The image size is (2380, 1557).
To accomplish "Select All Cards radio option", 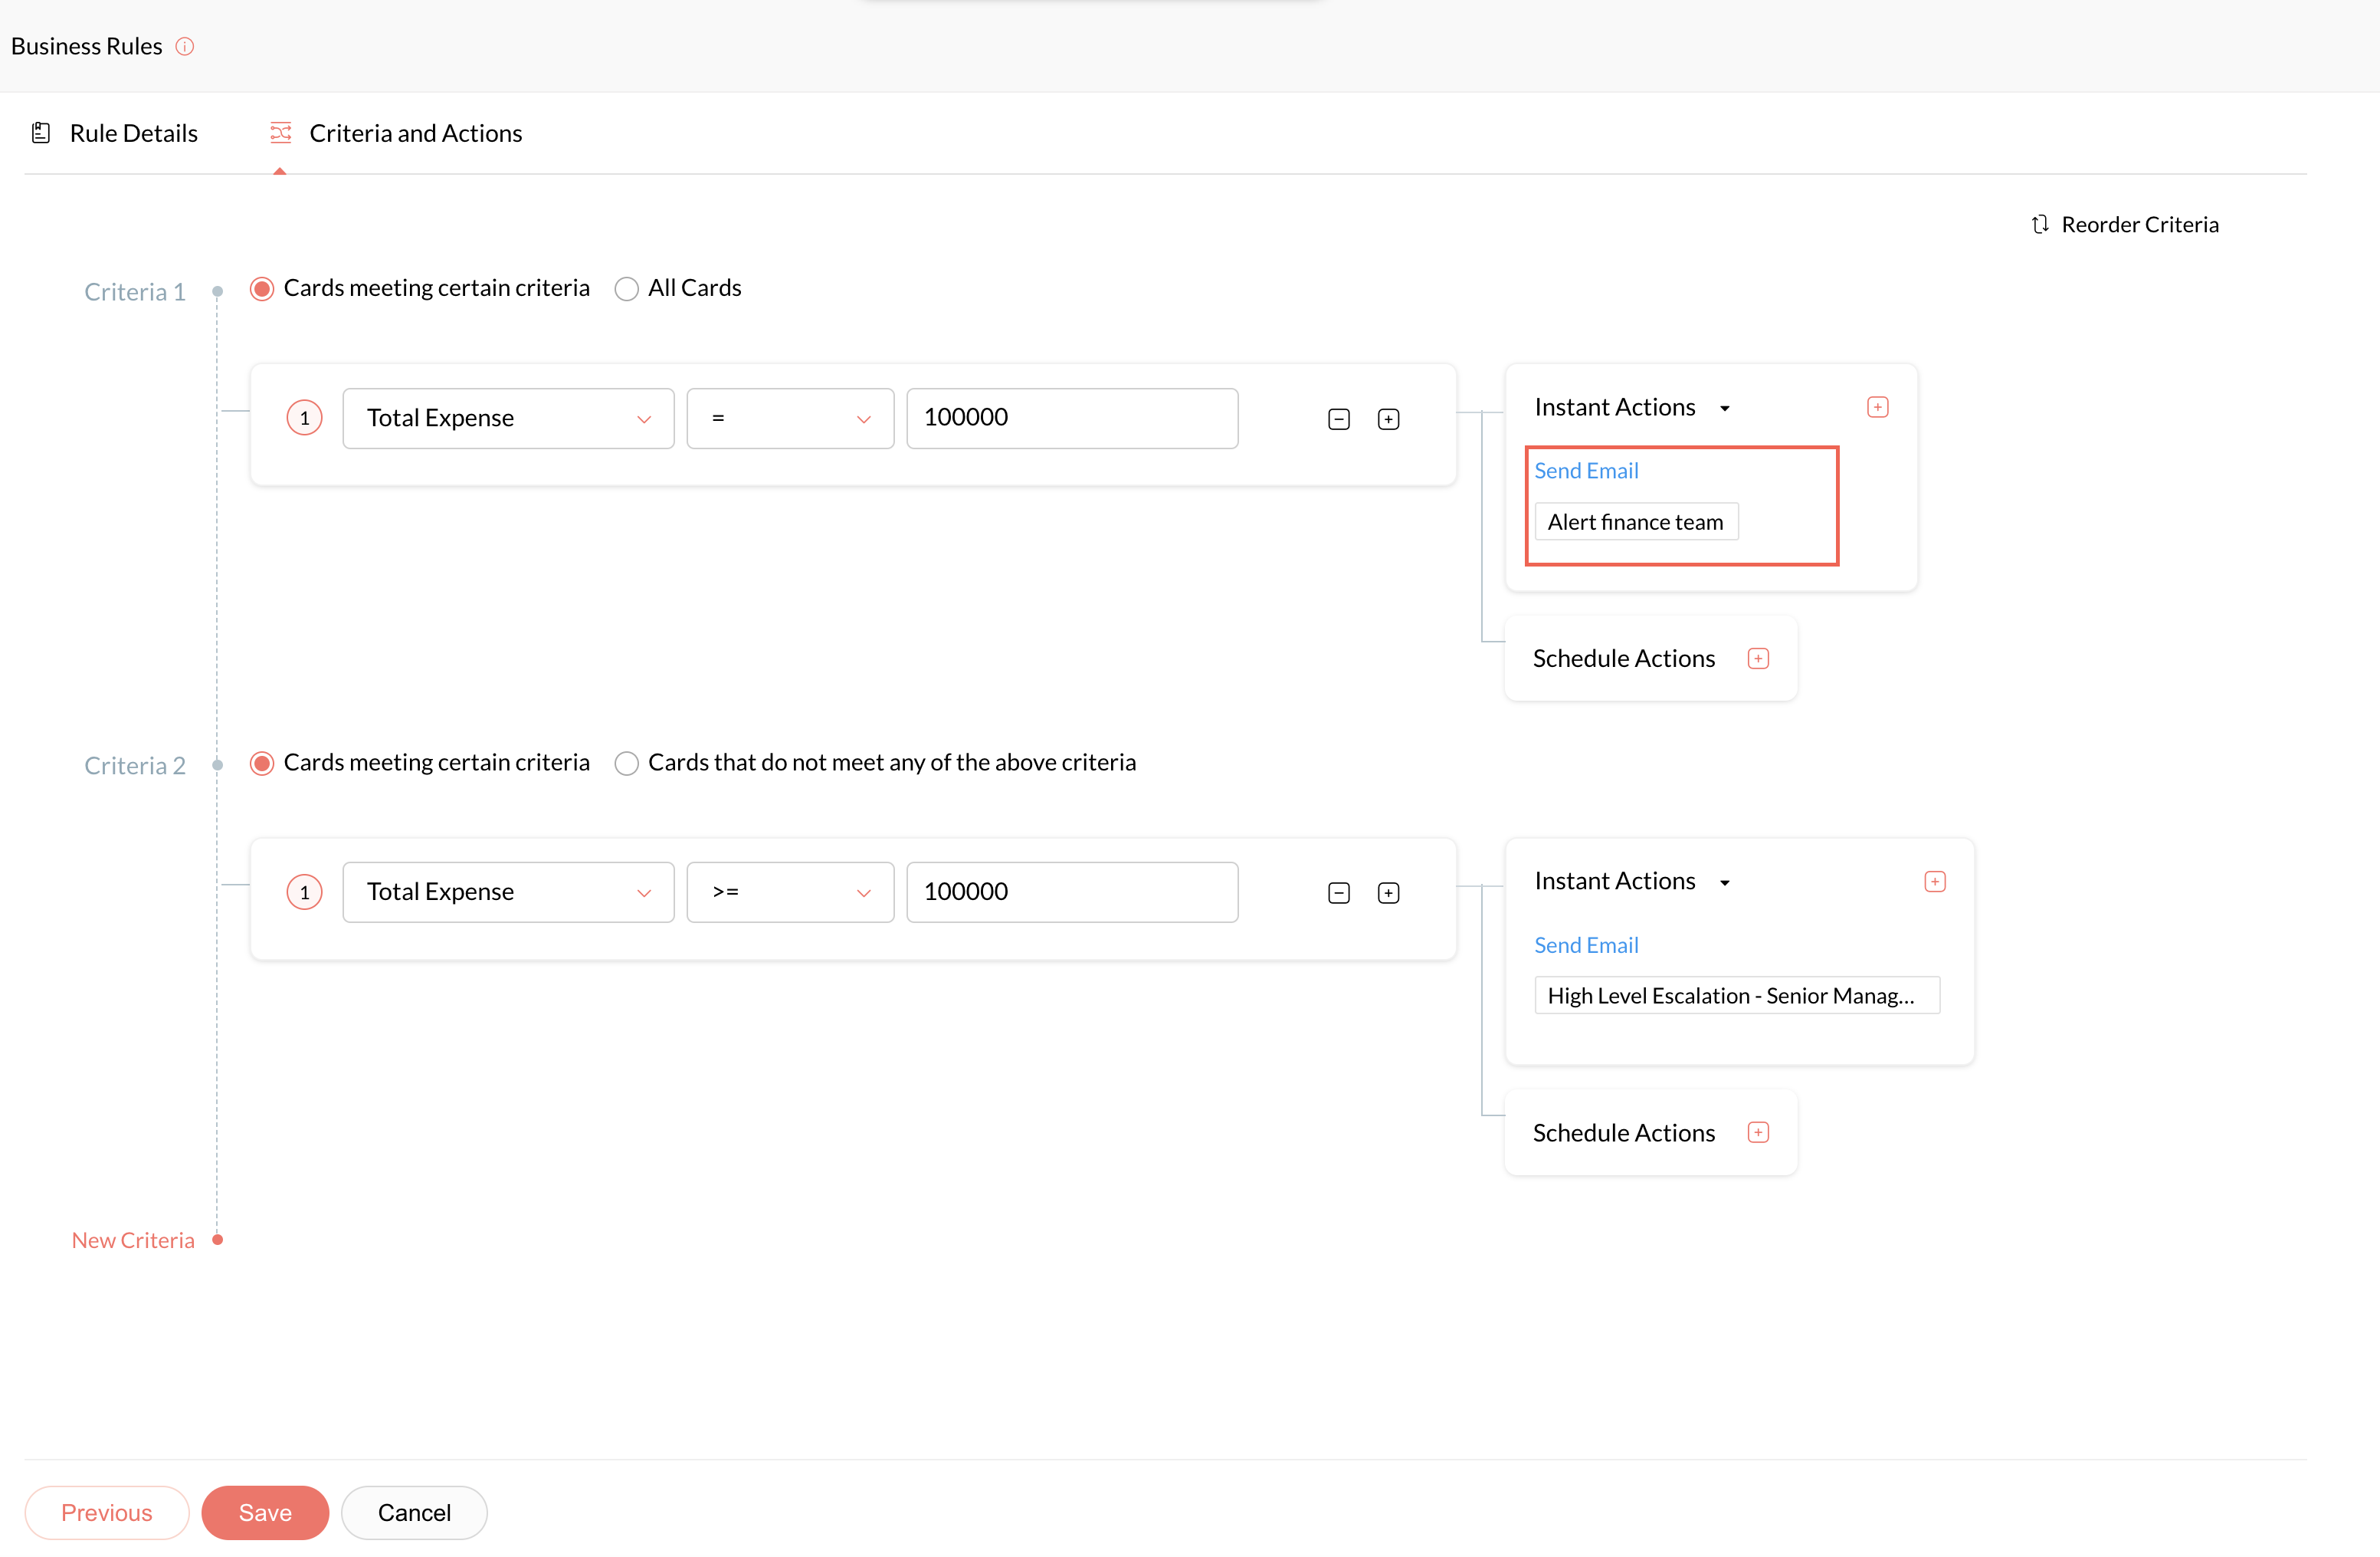I will point(627,289).
